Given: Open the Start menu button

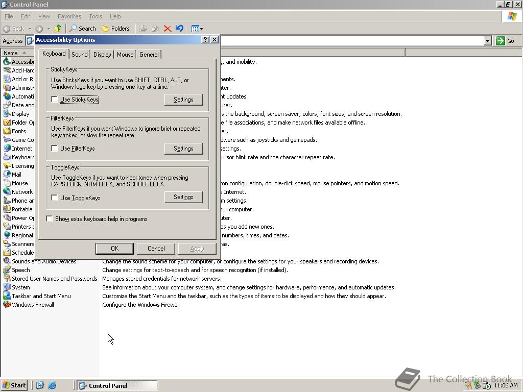Looking at the screenshot, I should click(14, 385).
